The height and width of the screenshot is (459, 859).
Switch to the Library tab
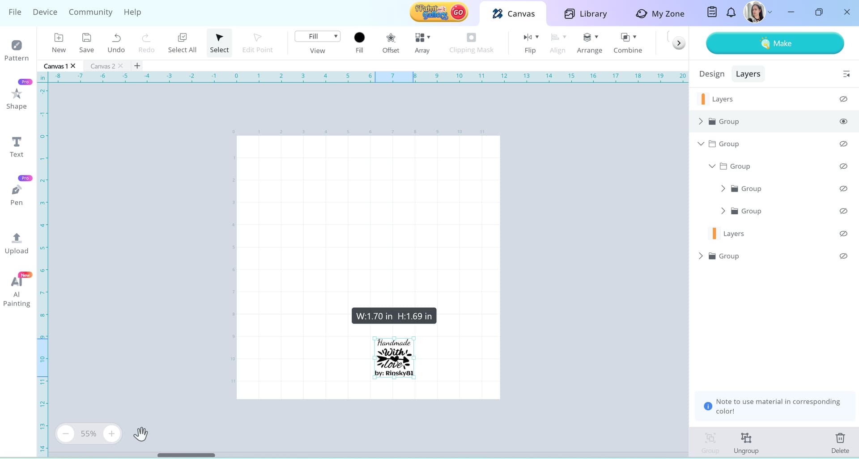(585, 13)
